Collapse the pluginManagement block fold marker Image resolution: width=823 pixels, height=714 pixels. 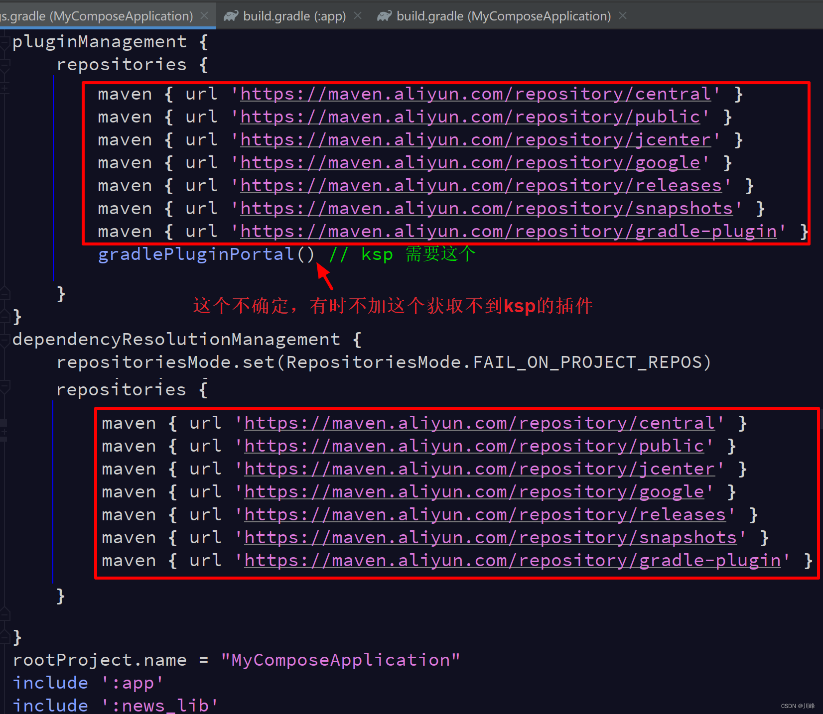pyautogui.click(x=5, y=42)
